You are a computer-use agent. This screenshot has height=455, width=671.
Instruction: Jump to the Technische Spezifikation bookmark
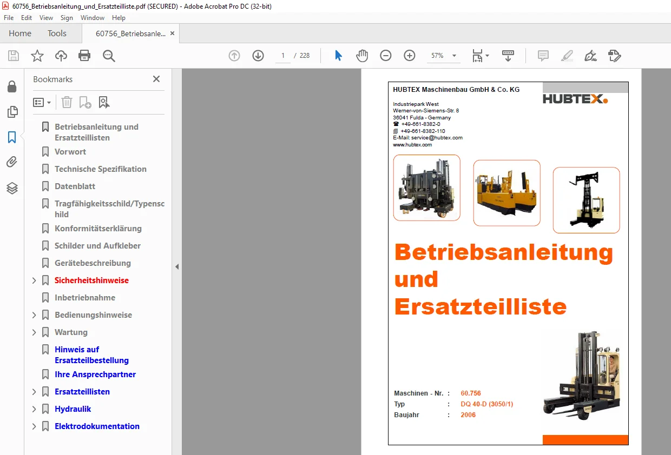[101, 169]
